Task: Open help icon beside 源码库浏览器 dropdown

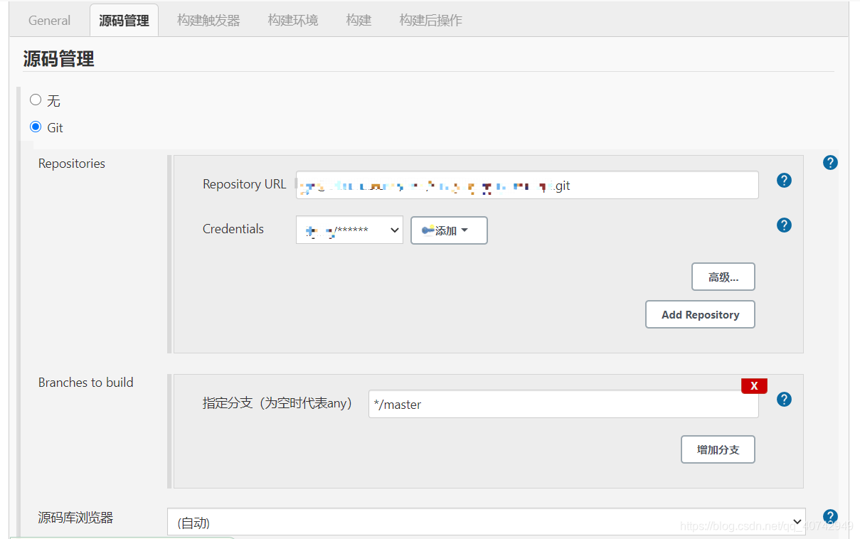Action: tap(830, 517)
